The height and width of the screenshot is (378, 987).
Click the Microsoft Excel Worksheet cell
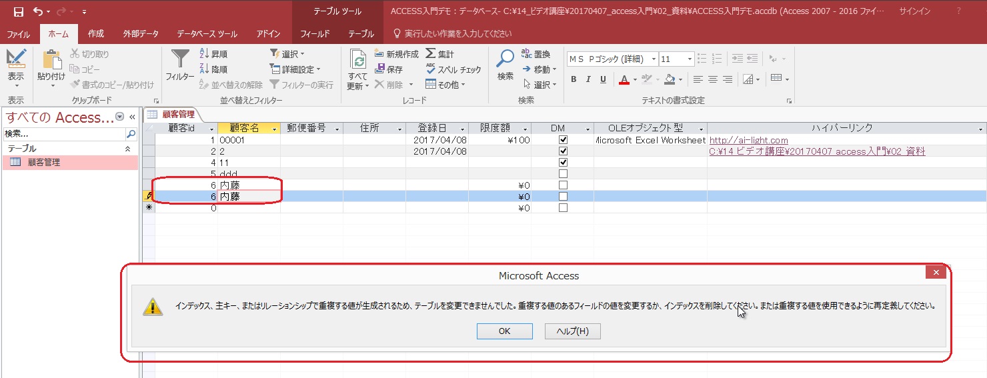[x=650, y=140]
